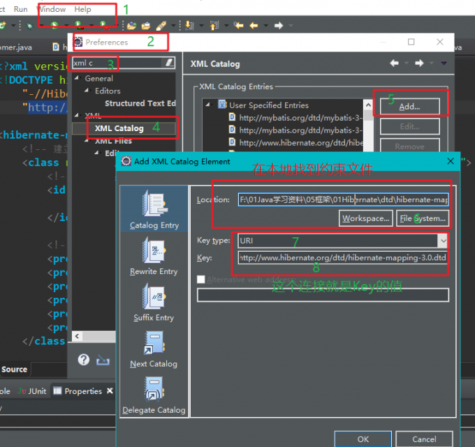The width and height of the screenshot is (475, 447).
Task: Open the Preferences view menu triangle
Action: (444, 63)
